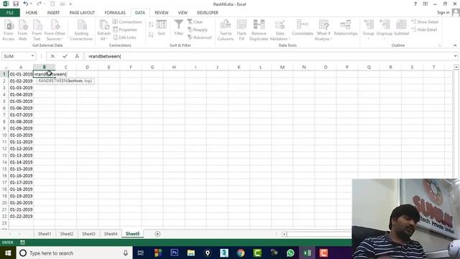Open Excel Help question mark

point(415,4)
